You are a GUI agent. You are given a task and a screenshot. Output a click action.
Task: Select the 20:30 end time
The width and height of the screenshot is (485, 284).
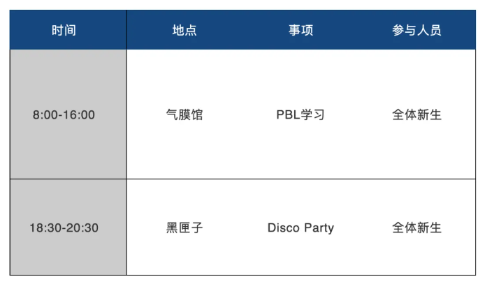tap(82, 228)
